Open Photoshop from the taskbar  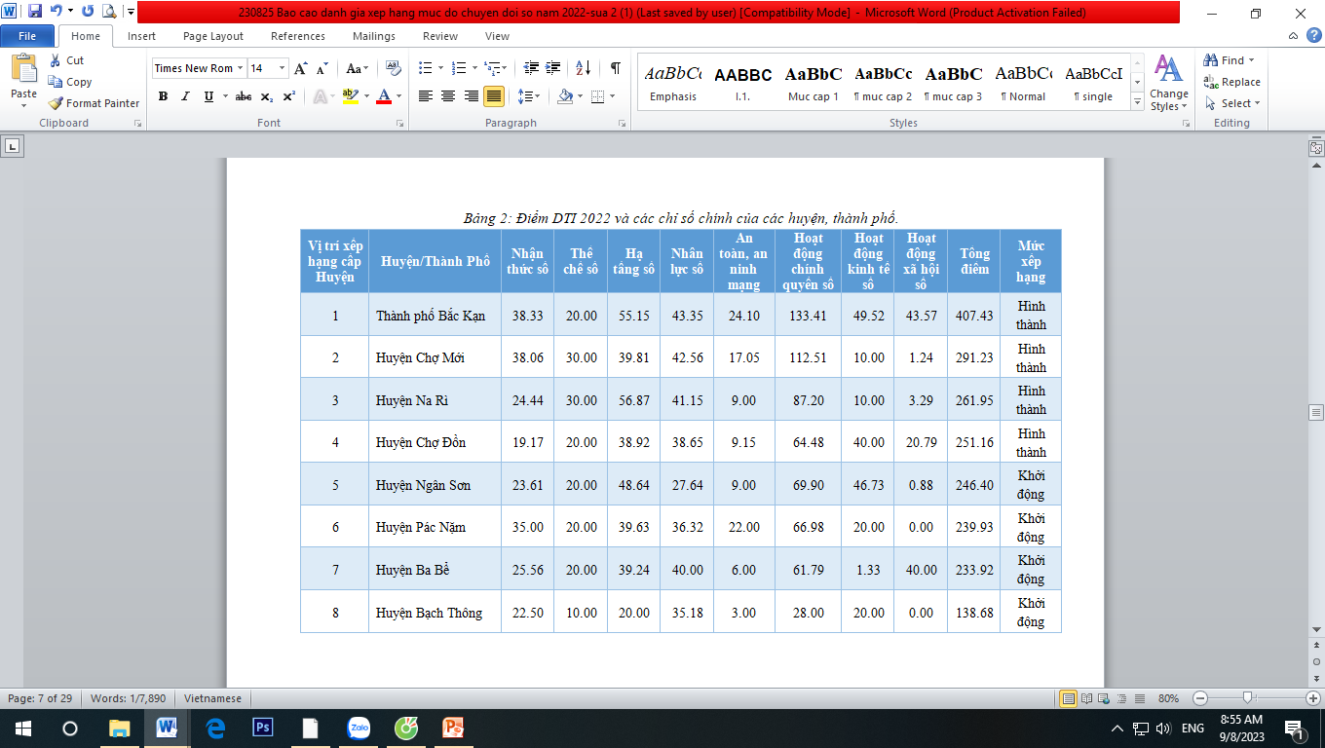click(263, 728)
